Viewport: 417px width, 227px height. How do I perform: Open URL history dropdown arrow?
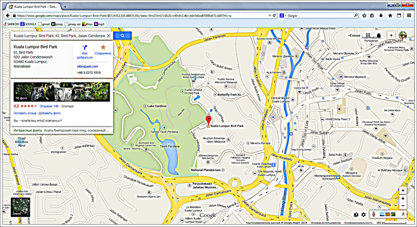[x=270, y=16]
